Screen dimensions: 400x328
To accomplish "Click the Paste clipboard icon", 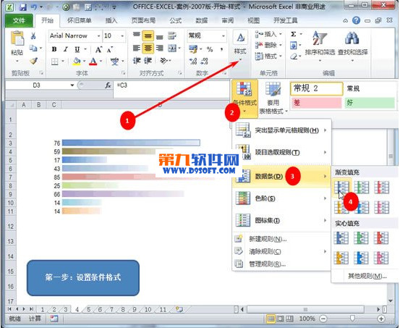I will [x=17, y=38].
